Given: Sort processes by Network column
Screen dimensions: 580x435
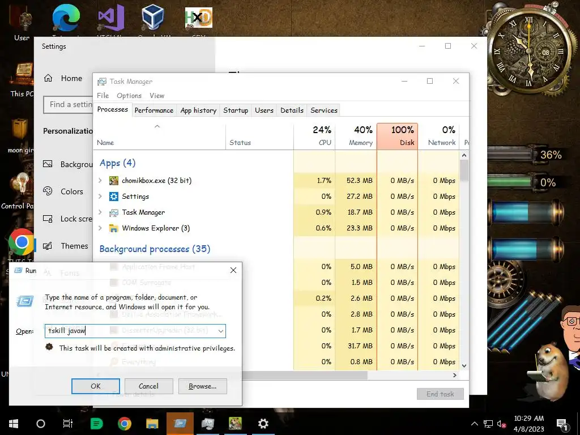Looking at the screenshot, I should (439, 136).
